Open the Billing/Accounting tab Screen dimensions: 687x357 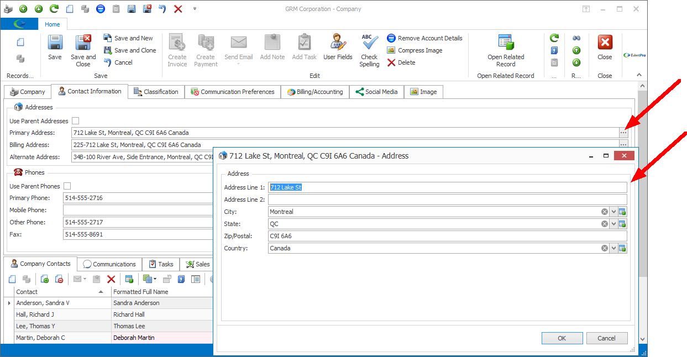315,92
